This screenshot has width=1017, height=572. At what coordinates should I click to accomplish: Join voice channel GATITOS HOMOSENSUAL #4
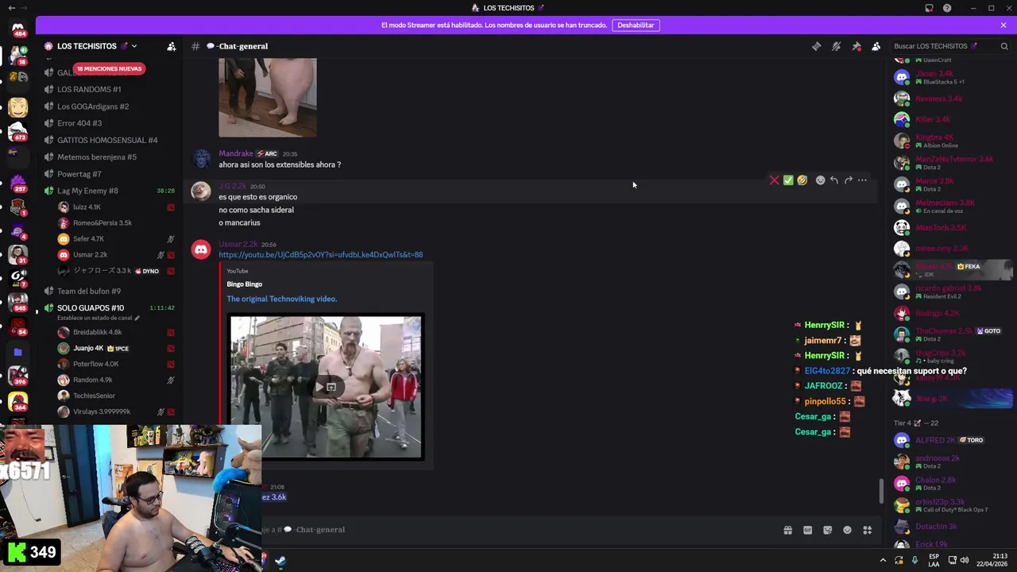[x=107, y=140]
